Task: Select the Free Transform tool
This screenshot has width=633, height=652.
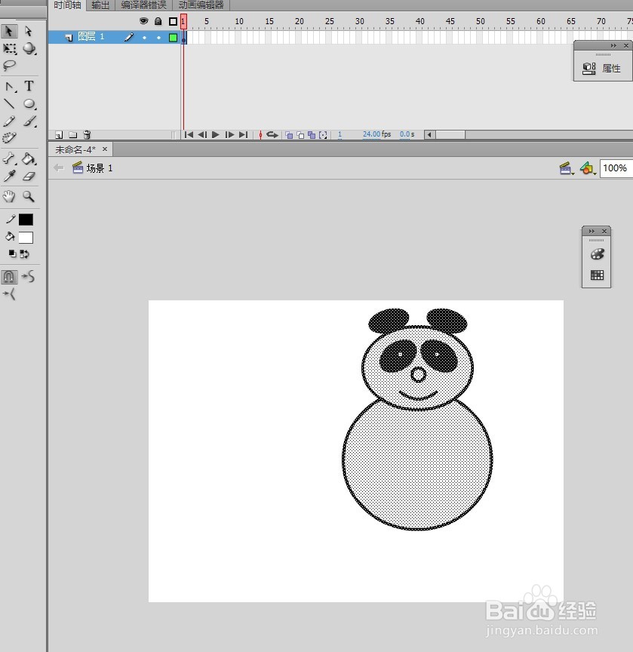Action: coord(9,49)
